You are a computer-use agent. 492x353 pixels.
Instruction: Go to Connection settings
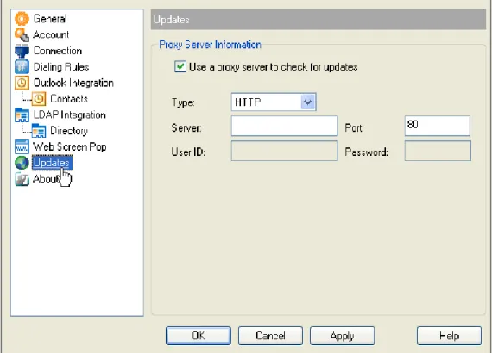pyautogui.click(x=58, y=51)
